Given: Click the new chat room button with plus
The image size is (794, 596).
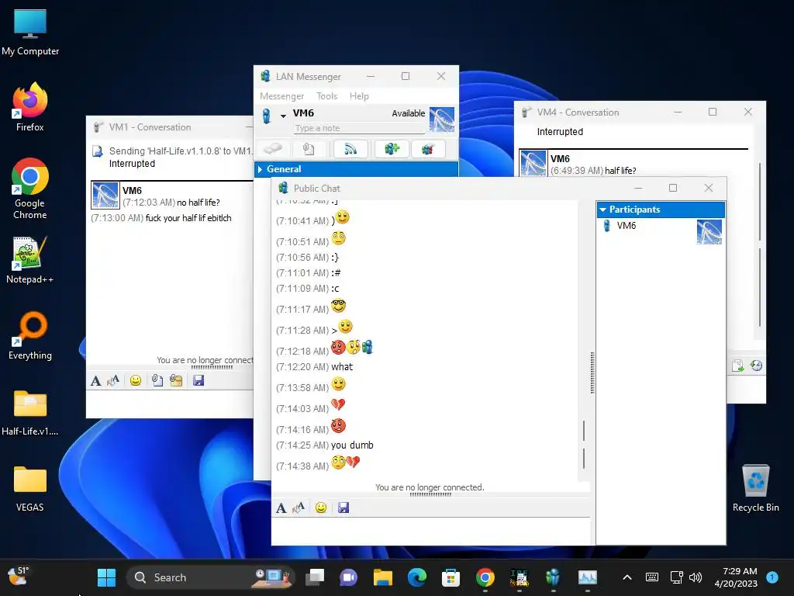Looking at the screenshot, I should 392,149.
